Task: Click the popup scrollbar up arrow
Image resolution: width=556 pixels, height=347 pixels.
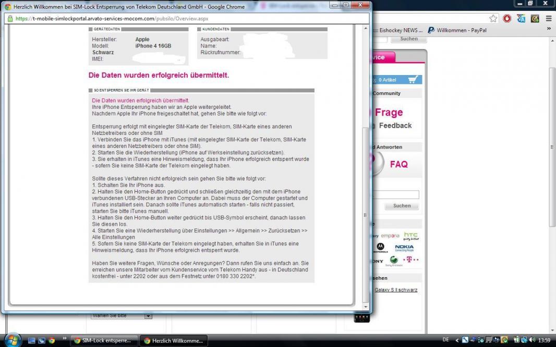Action: click(x=366, y=28)
